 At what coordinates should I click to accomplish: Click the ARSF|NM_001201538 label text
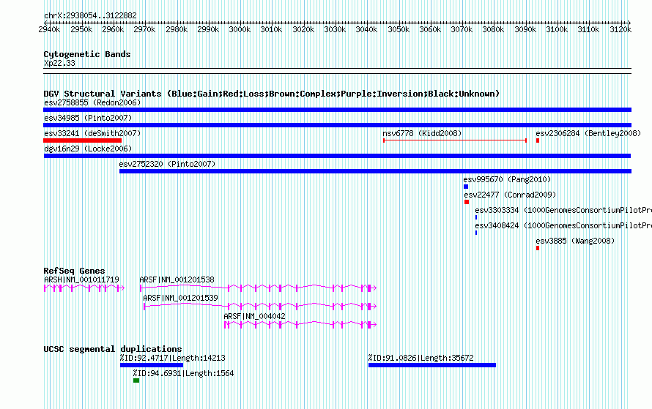177,280
